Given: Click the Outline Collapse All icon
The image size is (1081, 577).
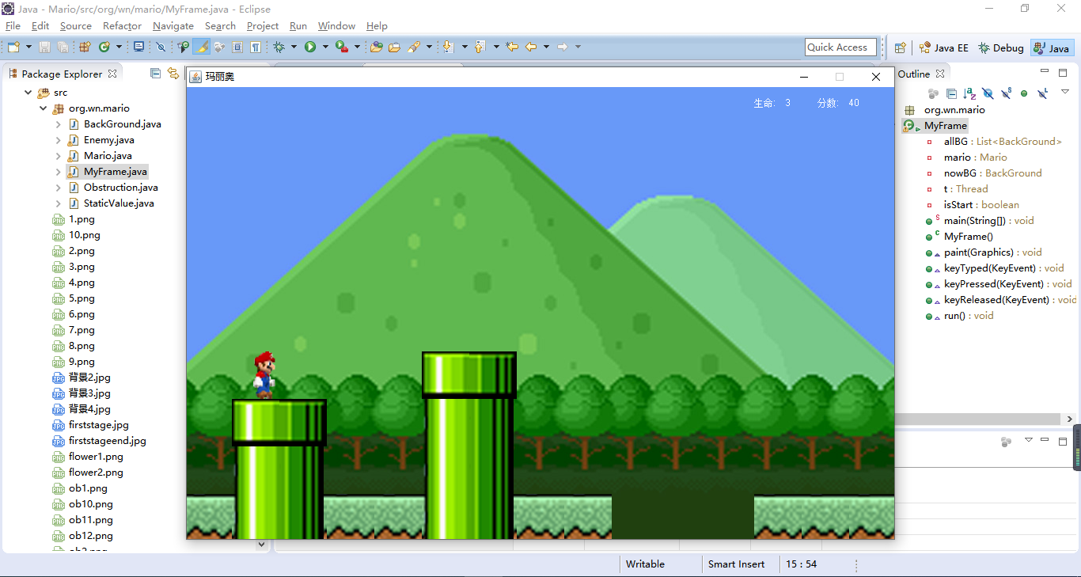Looking at the screenshot, I should pos(952,93).
